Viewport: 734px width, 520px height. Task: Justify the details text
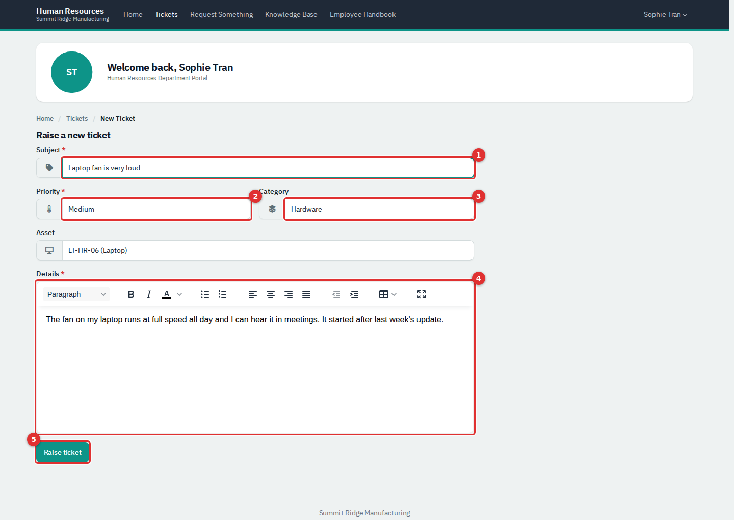tap(306, 294)
